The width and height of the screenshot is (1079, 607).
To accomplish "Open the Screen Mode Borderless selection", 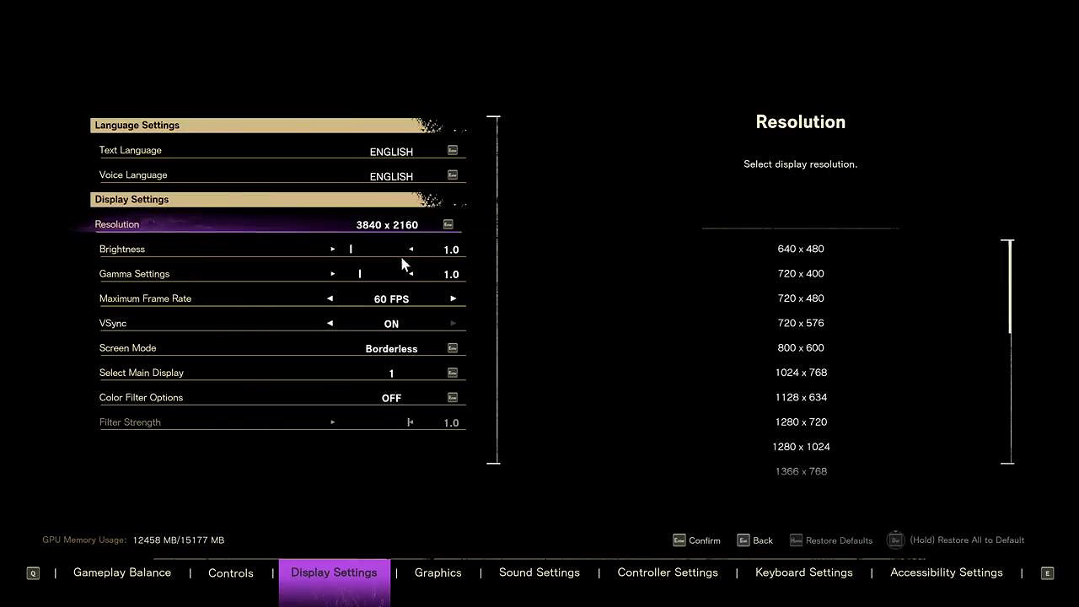I will 391,349.
